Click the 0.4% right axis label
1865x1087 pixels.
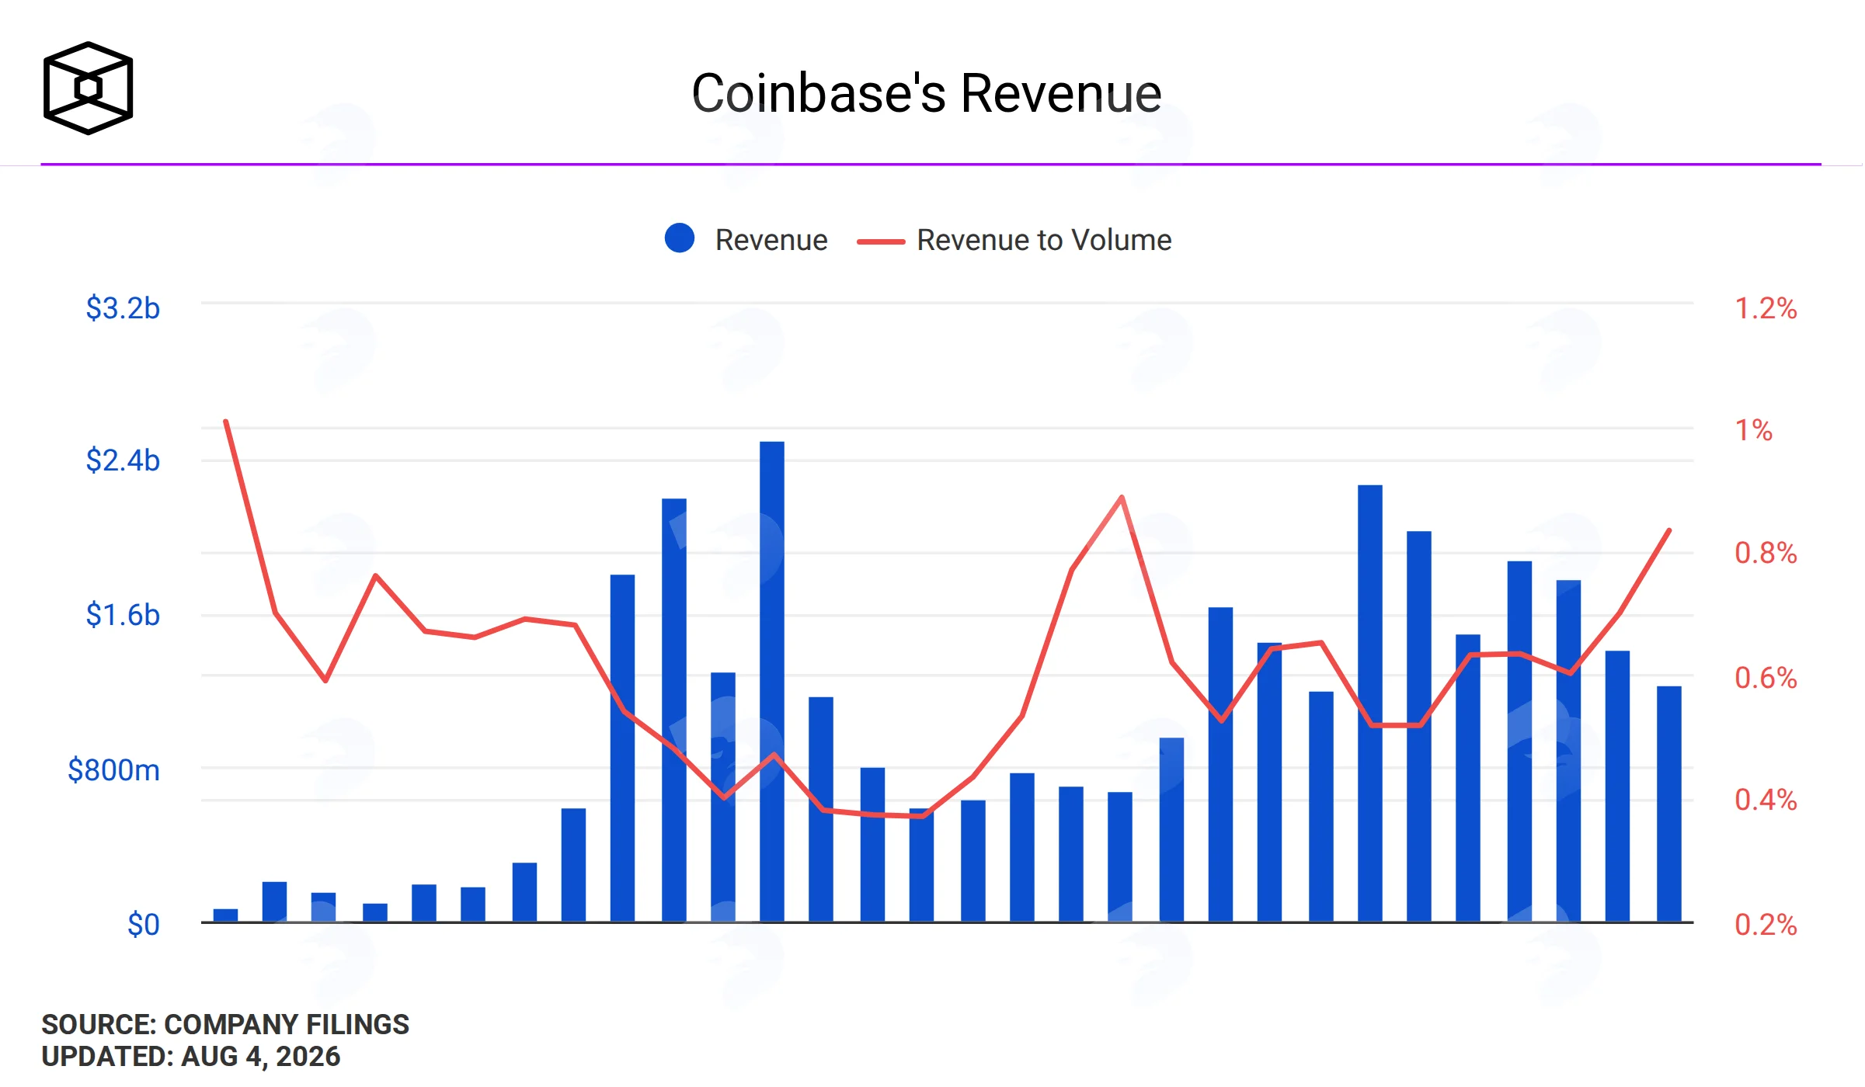click(x=1766, y=800)
